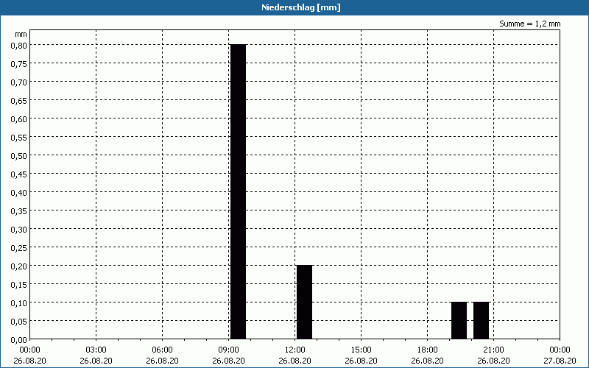Image resolution: width=589 pixels, height=368 pixels.
Task: Click the 0,20 y-axis label
Action: [x=19, y=266]
